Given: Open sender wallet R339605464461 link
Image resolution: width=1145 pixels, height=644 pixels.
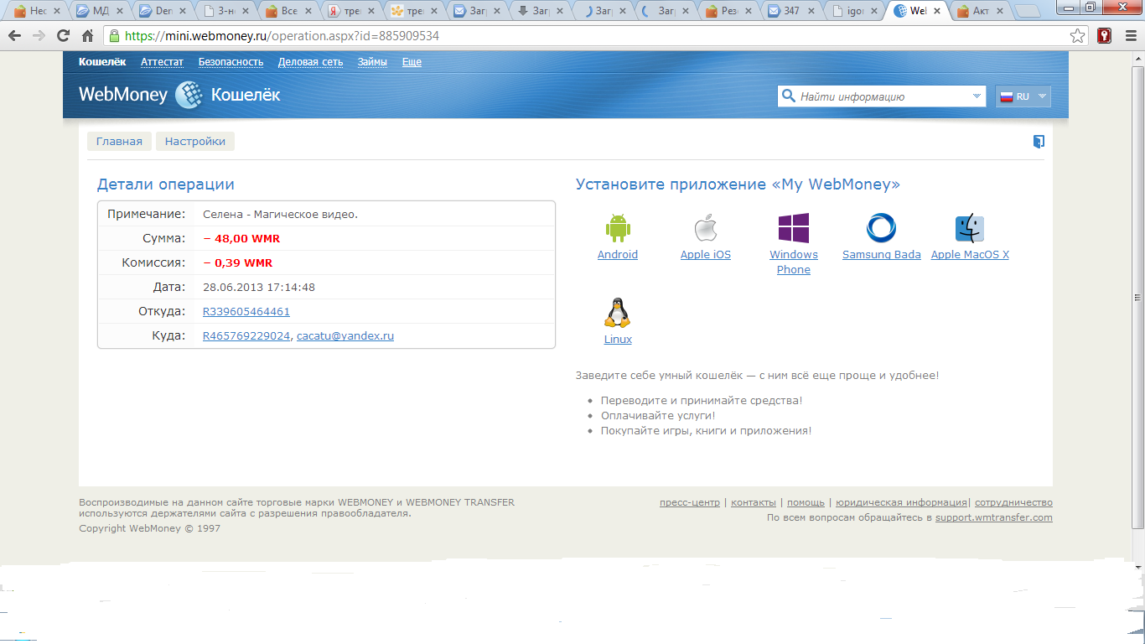Looking at the screenshot, I should click(x=246, y=312).
